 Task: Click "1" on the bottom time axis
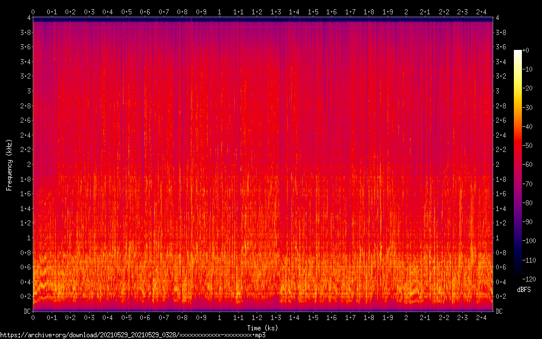(x=219, y=318)
